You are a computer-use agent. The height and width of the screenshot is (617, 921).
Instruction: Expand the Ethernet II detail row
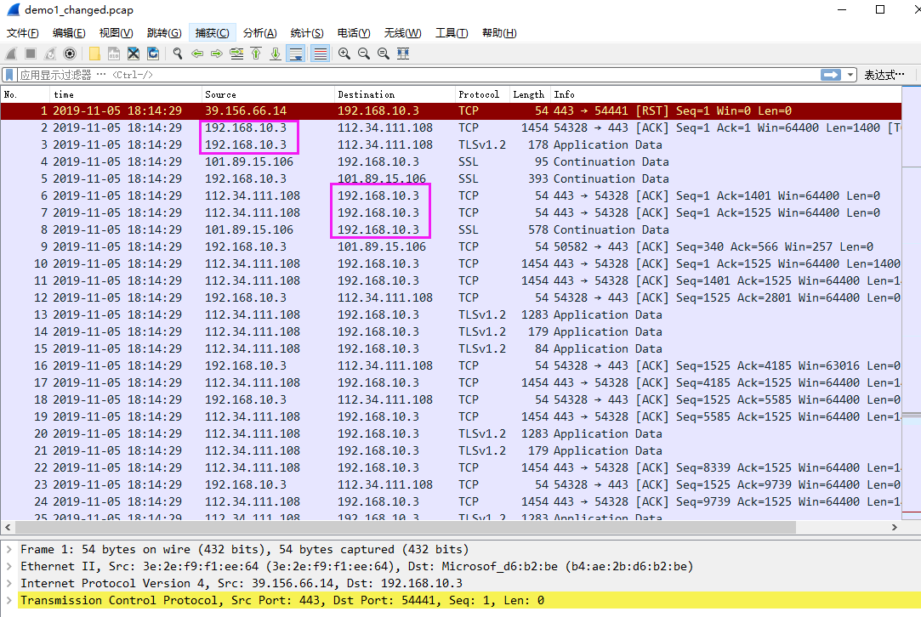point(9,567)
